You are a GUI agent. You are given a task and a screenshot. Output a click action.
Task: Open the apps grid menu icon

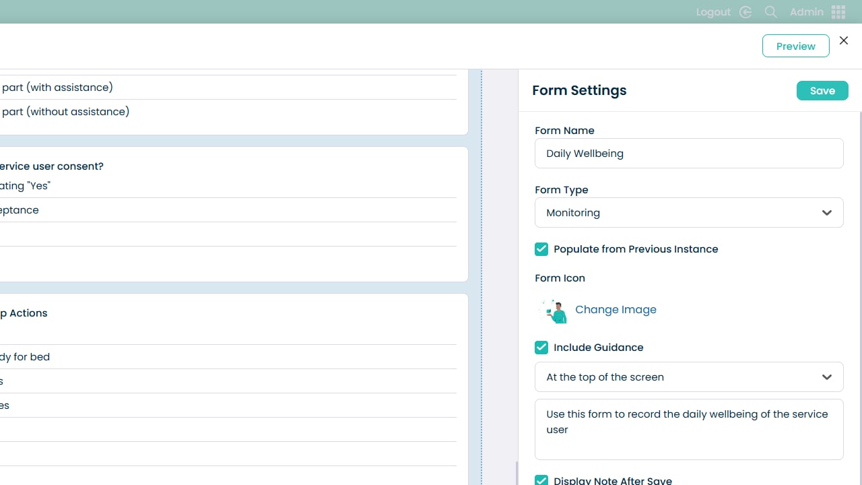coord(838,12)
